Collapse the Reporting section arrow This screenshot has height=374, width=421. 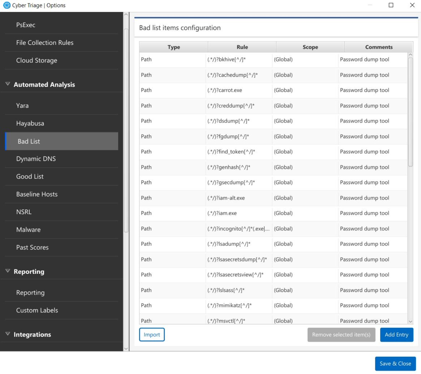(8, 271)
